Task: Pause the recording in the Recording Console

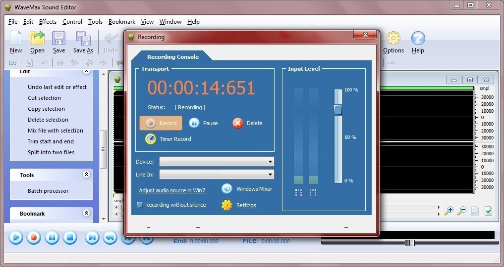Action: click(203, 123)
